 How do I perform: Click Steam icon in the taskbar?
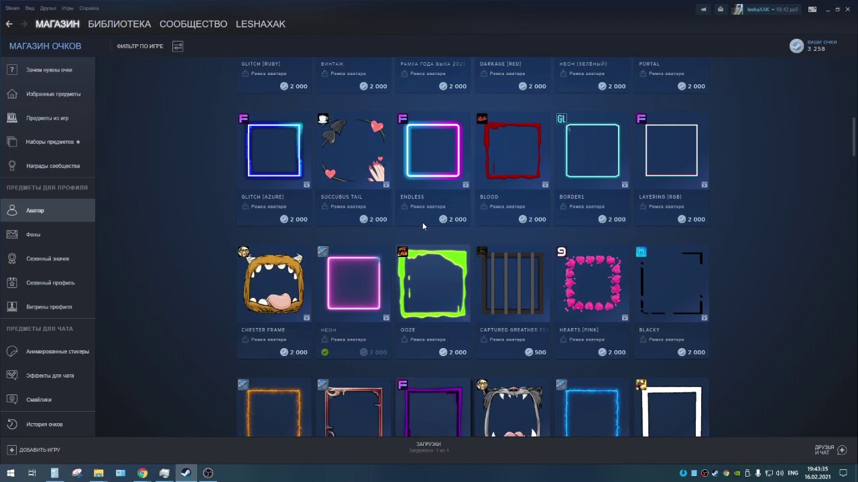click(186, 473)
